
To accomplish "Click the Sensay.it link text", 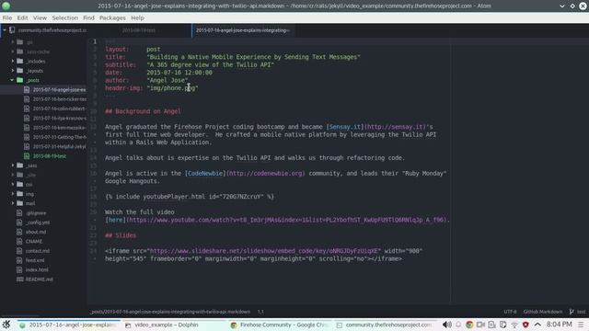I will coord(345,127).
